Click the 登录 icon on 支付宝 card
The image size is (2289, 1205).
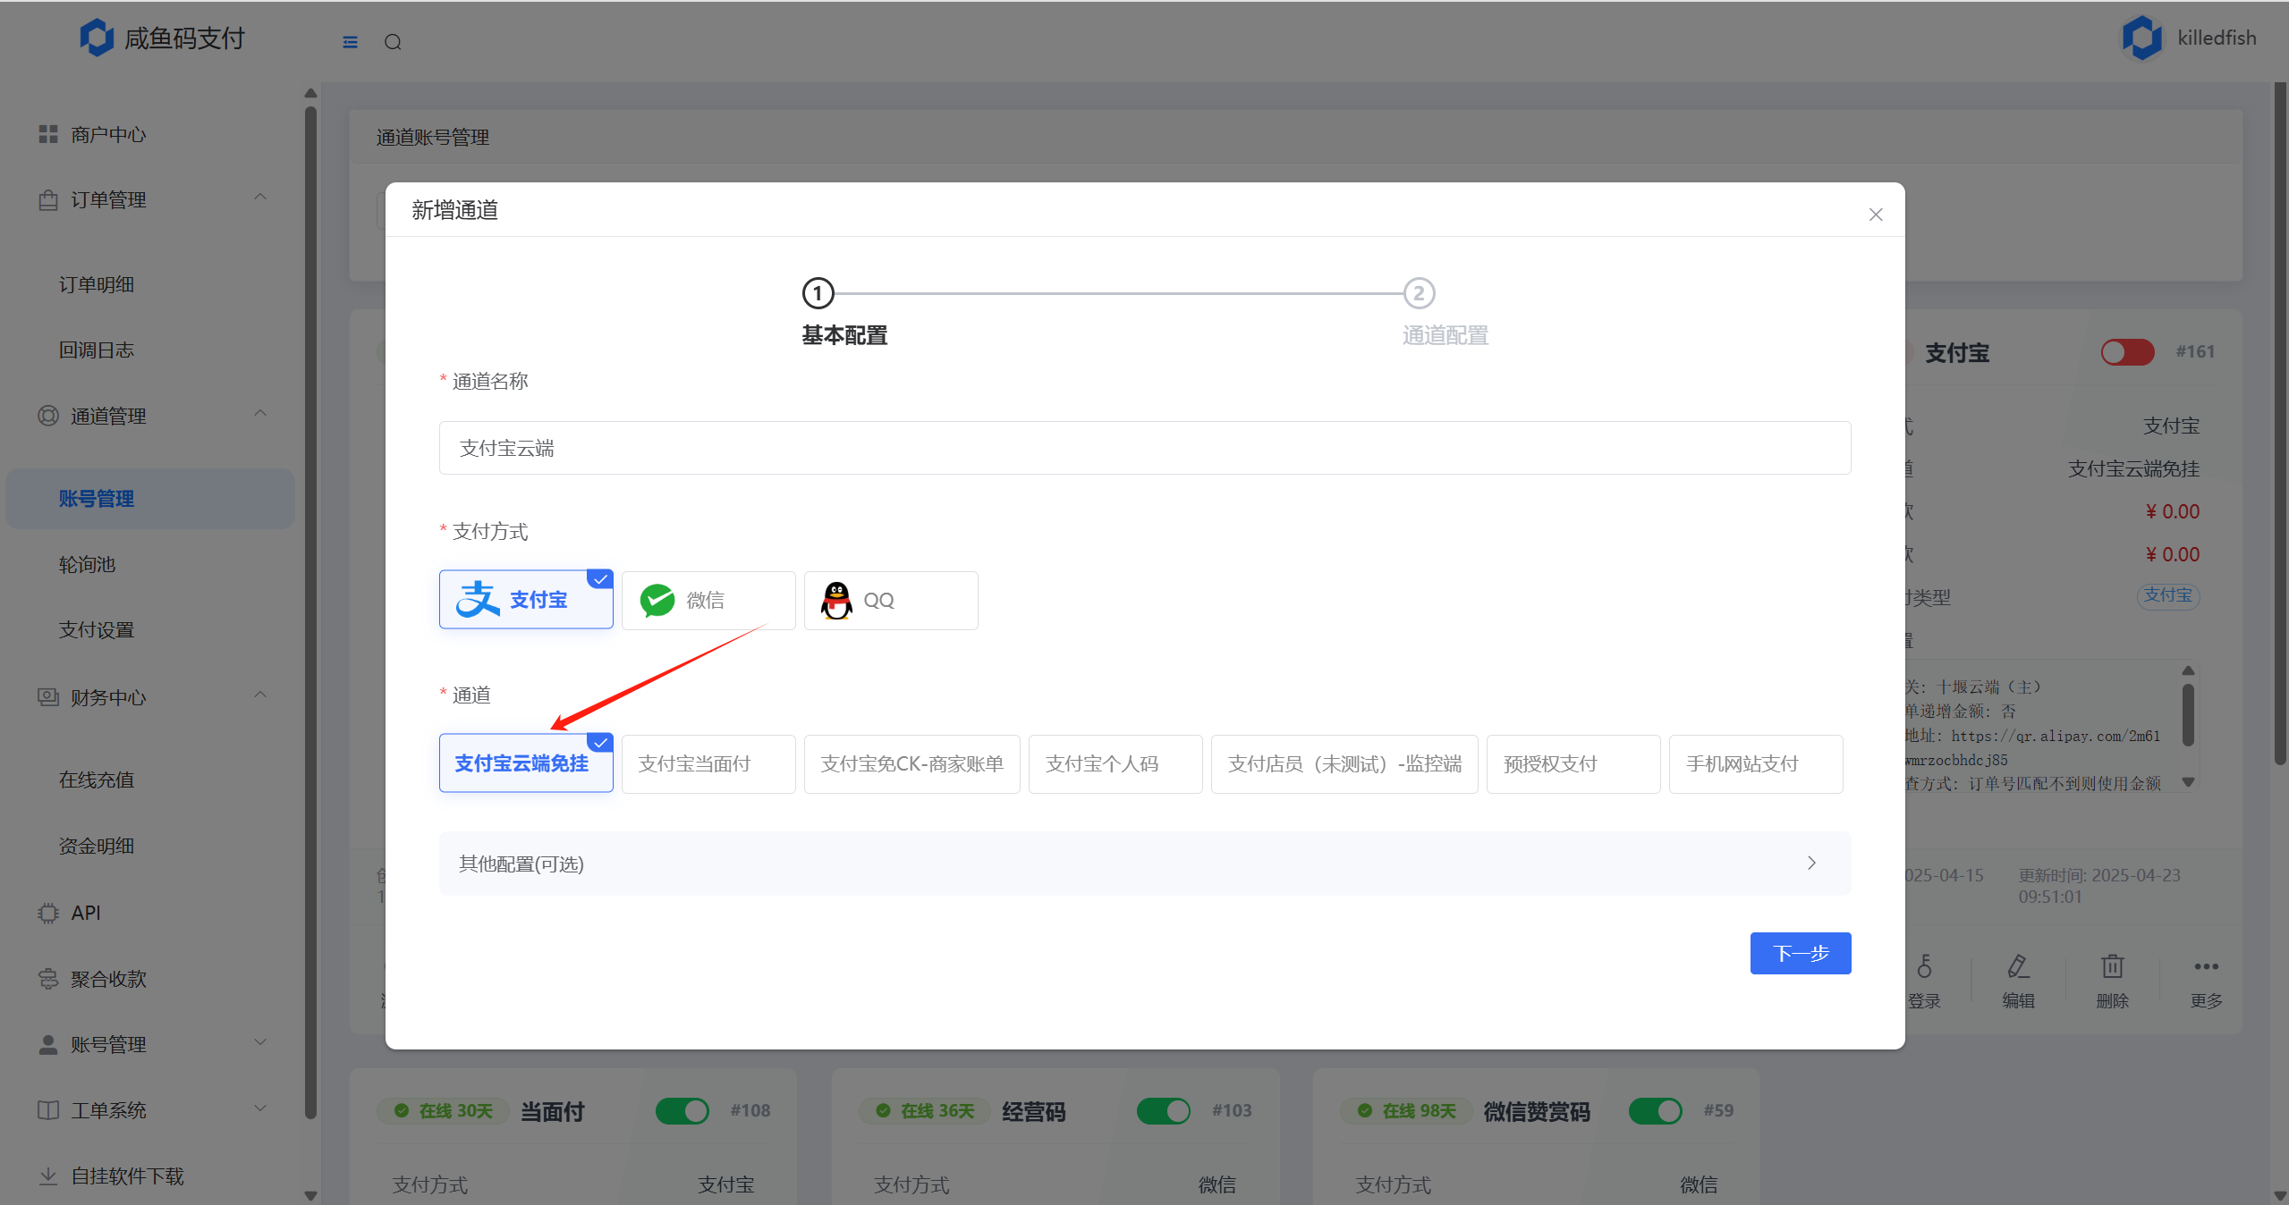pyautogui.click(x=1924, y=966)
